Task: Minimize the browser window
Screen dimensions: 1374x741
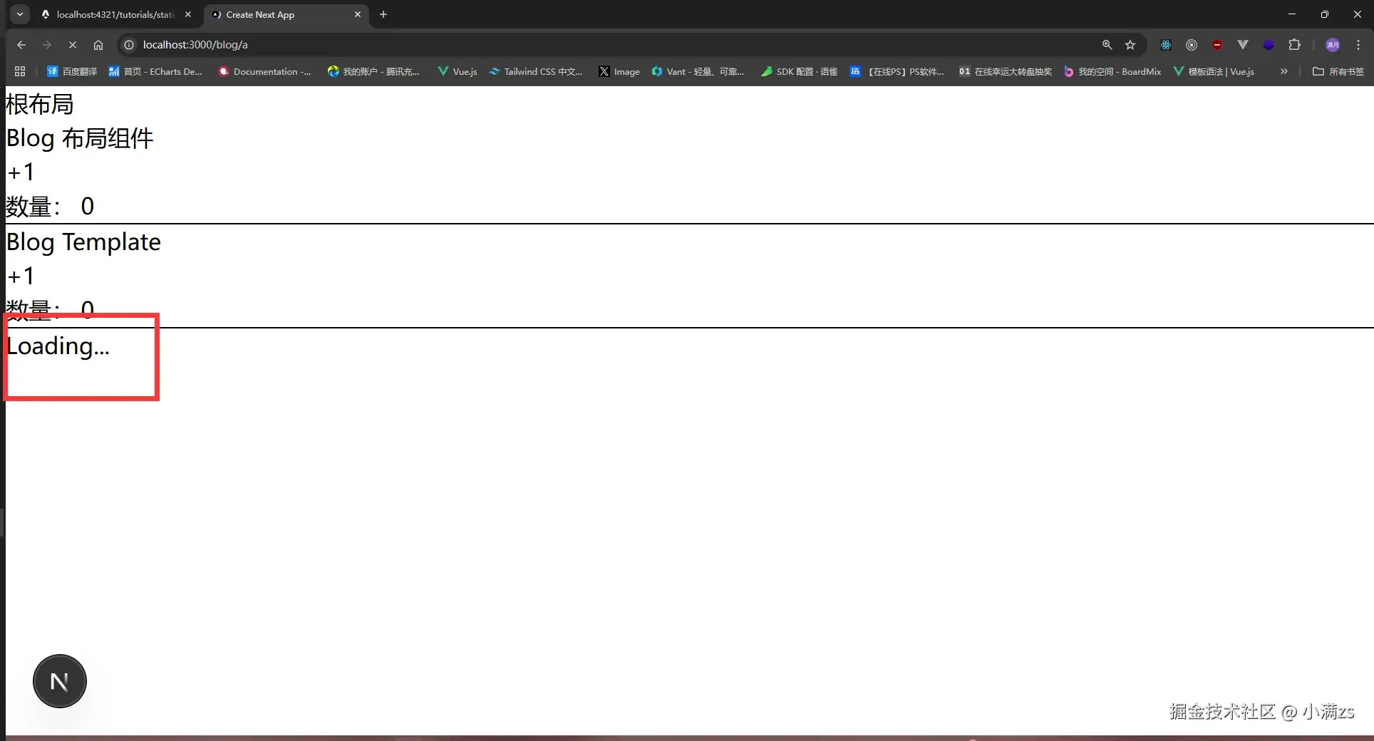Action: tap(1292, 14)
